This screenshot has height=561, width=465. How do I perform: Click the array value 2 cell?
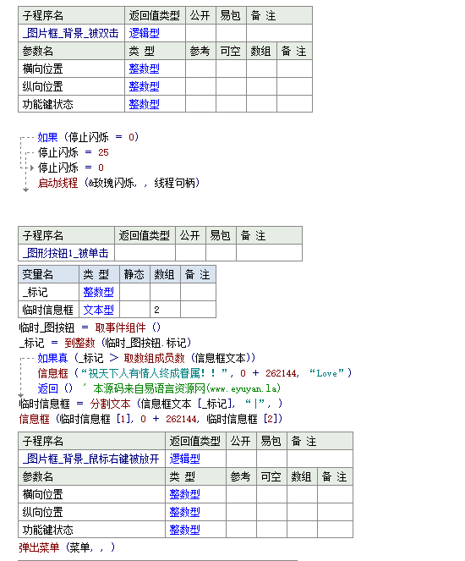click(165, 310)
